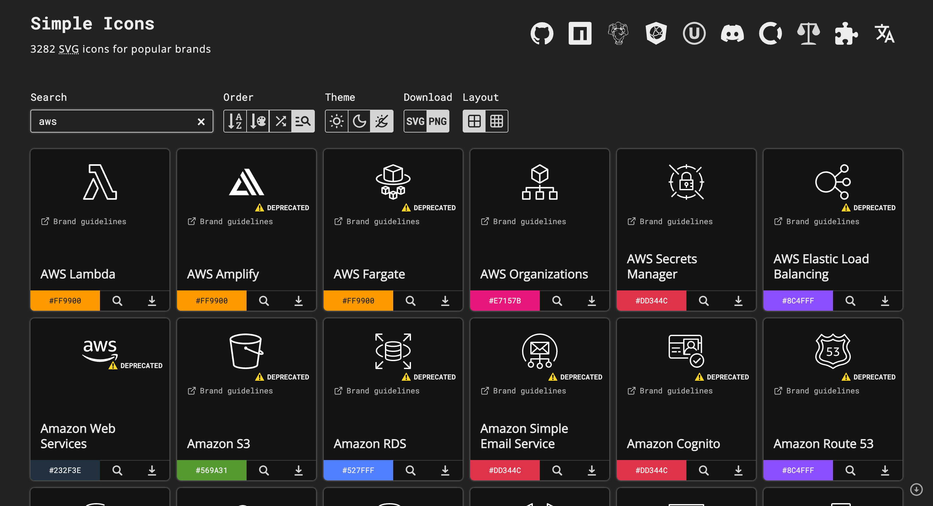Click the translate language icon in header

click(884, 34)
